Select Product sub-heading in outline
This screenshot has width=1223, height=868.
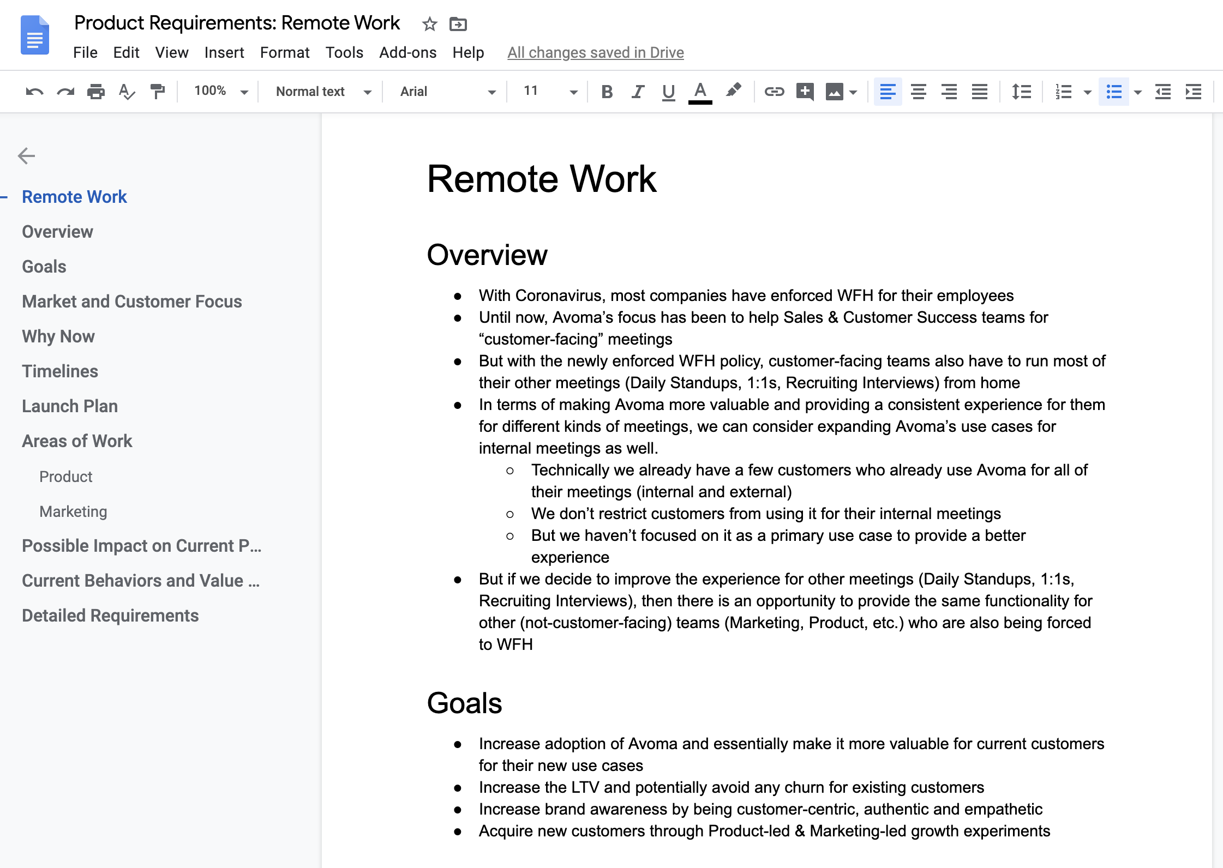click(x=65, y=477)
